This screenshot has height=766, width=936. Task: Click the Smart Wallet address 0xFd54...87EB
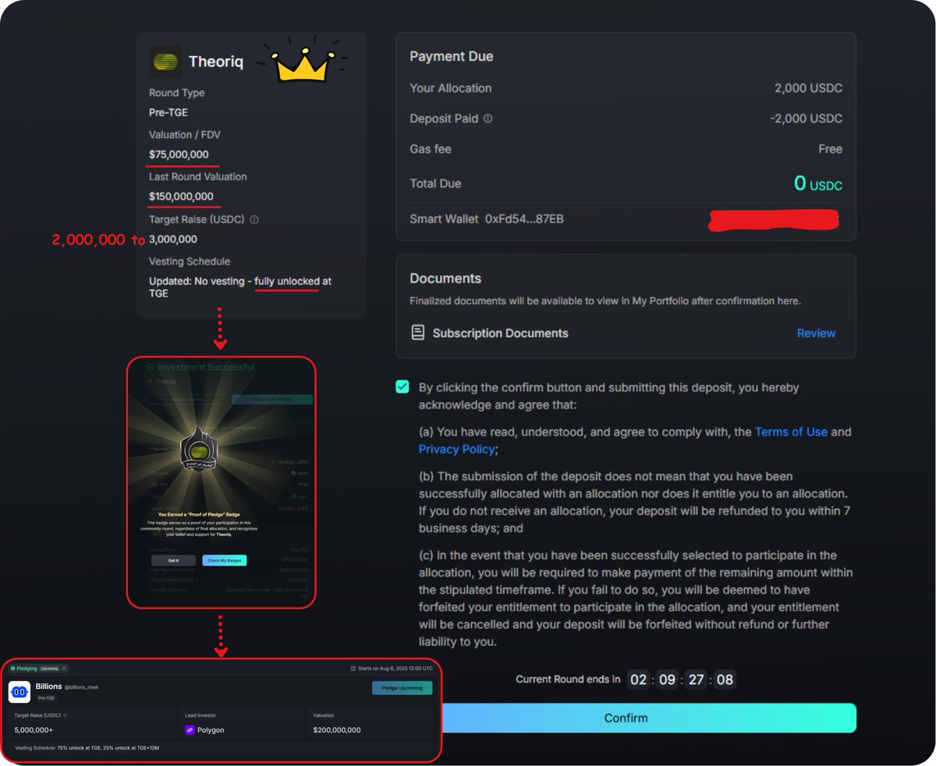(x=524, y=219)
